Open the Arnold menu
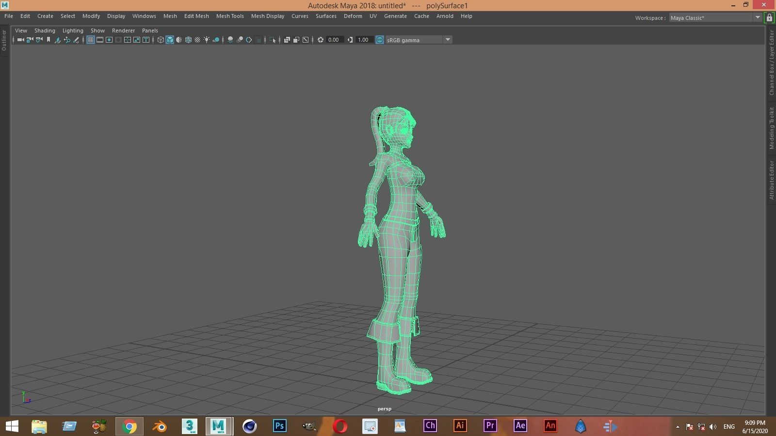The height and width of the screenshot is (436, 776). point(445,16)
